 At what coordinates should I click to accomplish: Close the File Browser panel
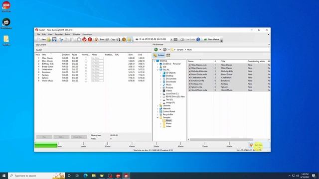[269, 45]
